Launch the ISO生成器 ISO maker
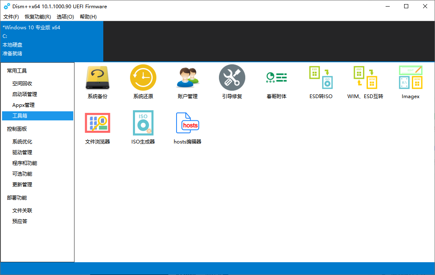This screenshot has width=435, height=275. pyautogui.click(x=143, y=128)
